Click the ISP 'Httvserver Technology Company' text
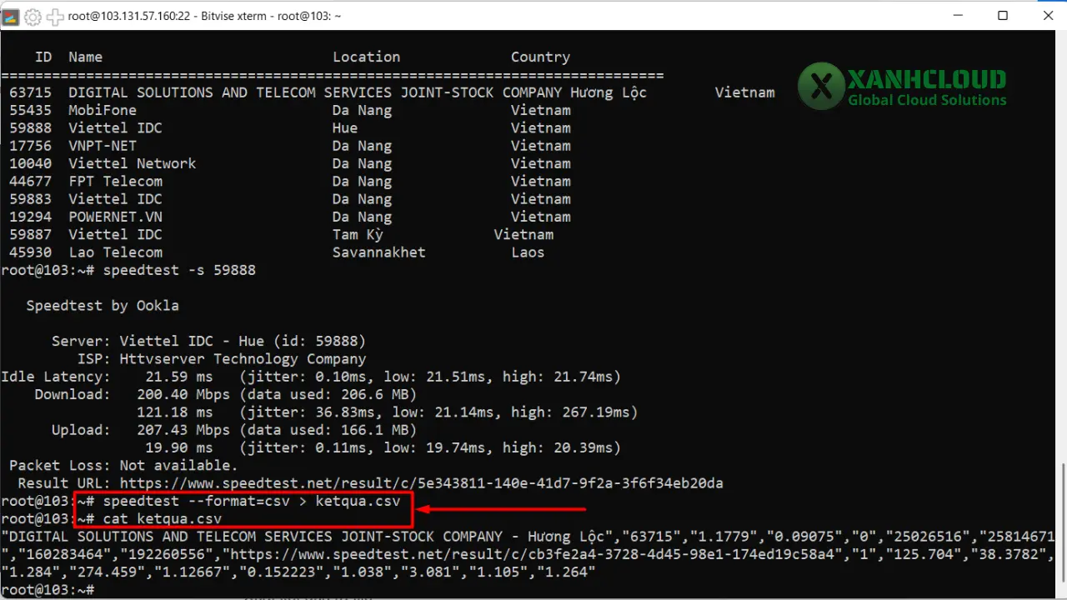This screenshot has width=1067, height=600. click(x=243, y=359)
